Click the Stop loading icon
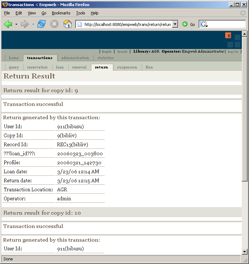The width and height of the screenshot is (249, 264). 54,24
